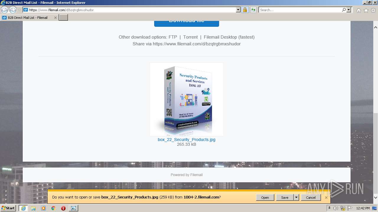The width and height of the screenshot is (378, 212).
Task: Expand the address bar autocomplete dropdown
Action: [238, 10]
